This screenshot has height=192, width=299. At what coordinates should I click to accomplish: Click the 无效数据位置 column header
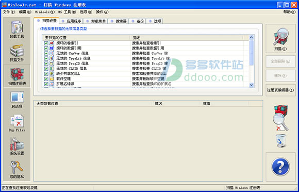click(x=93, y=104)
